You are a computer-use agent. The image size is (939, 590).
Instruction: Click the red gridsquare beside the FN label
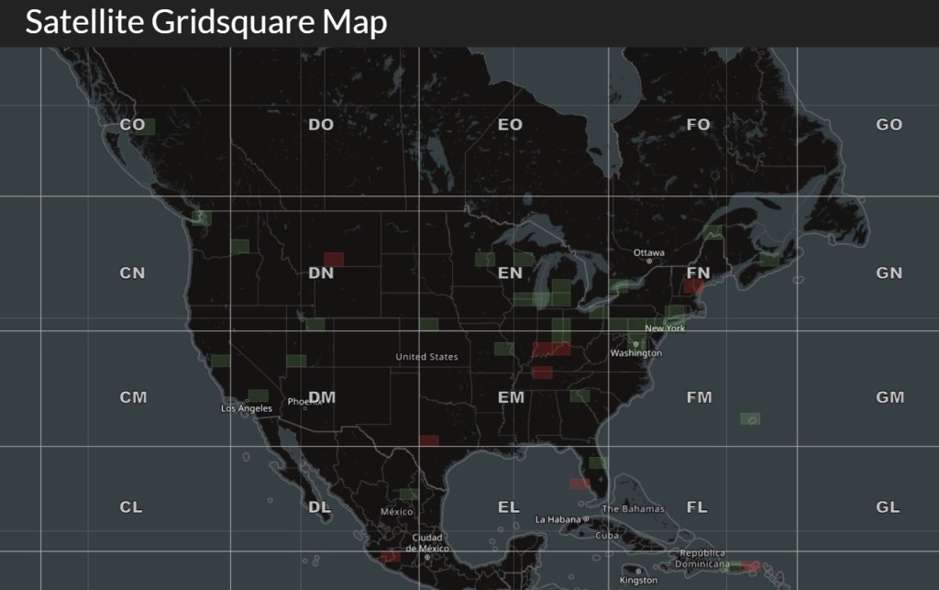[x=694, y=287]
